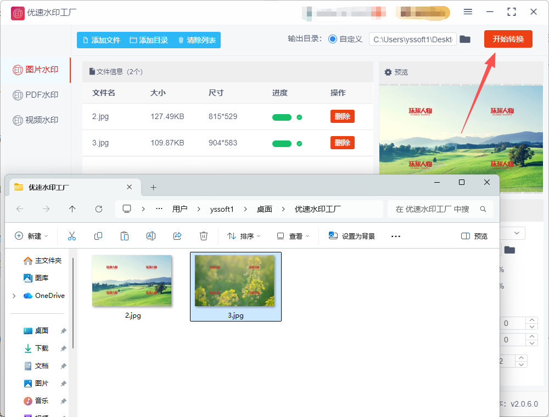
Task: Click the share icon in Explorer toolbar
Action: [177, 236]
